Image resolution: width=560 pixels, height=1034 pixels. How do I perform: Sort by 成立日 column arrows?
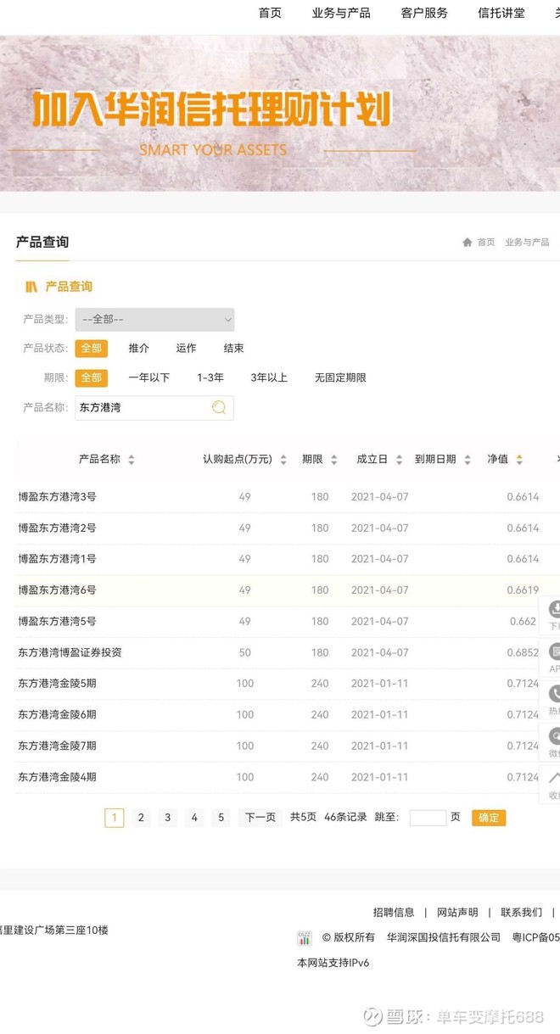point(400,460)
